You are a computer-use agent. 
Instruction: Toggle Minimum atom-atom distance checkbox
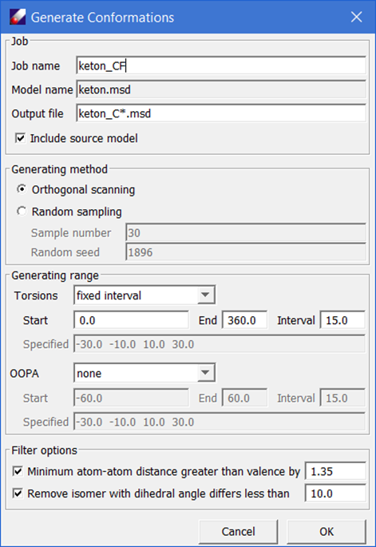click(x=18, y=472)
